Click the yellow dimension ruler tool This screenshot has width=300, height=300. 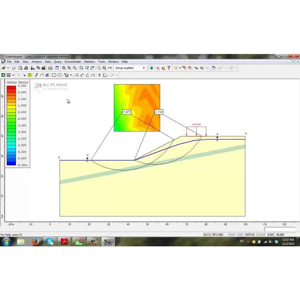pos(30,75)
